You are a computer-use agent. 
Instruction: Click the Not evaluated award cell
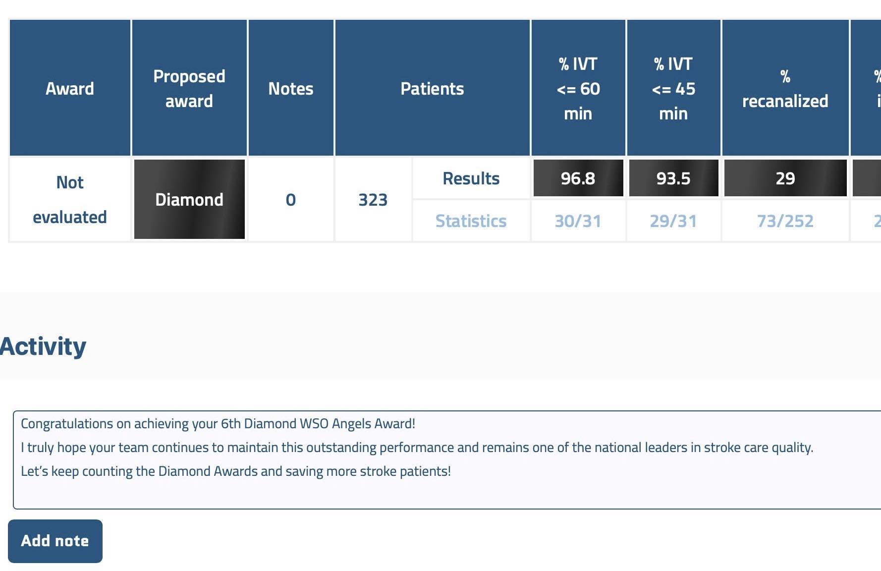point(70,199)
